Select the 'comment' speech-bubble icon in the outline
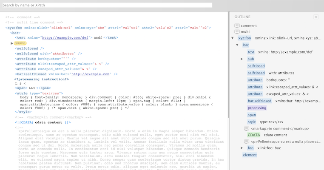 [237, 25]
